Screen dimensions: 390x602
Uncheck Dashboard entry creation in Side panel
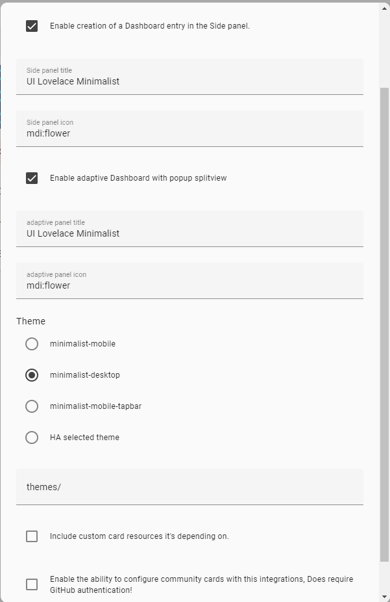tap(32, 26)
